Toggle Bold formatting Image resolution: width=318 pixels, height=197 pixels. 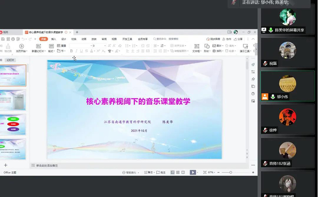[x=72, y=51]
